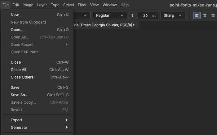Click Revert menu entry
Viewport: 217px width, 135px height.
click(x=37, y=110)
